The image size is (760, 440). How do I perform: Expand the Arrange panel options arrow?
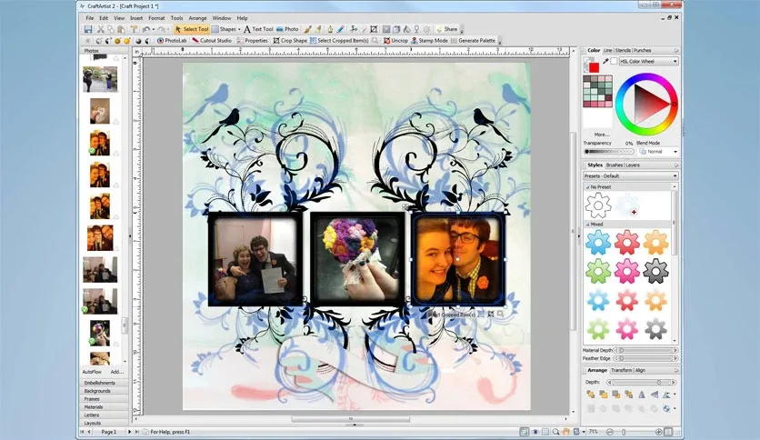coord(676,370)
